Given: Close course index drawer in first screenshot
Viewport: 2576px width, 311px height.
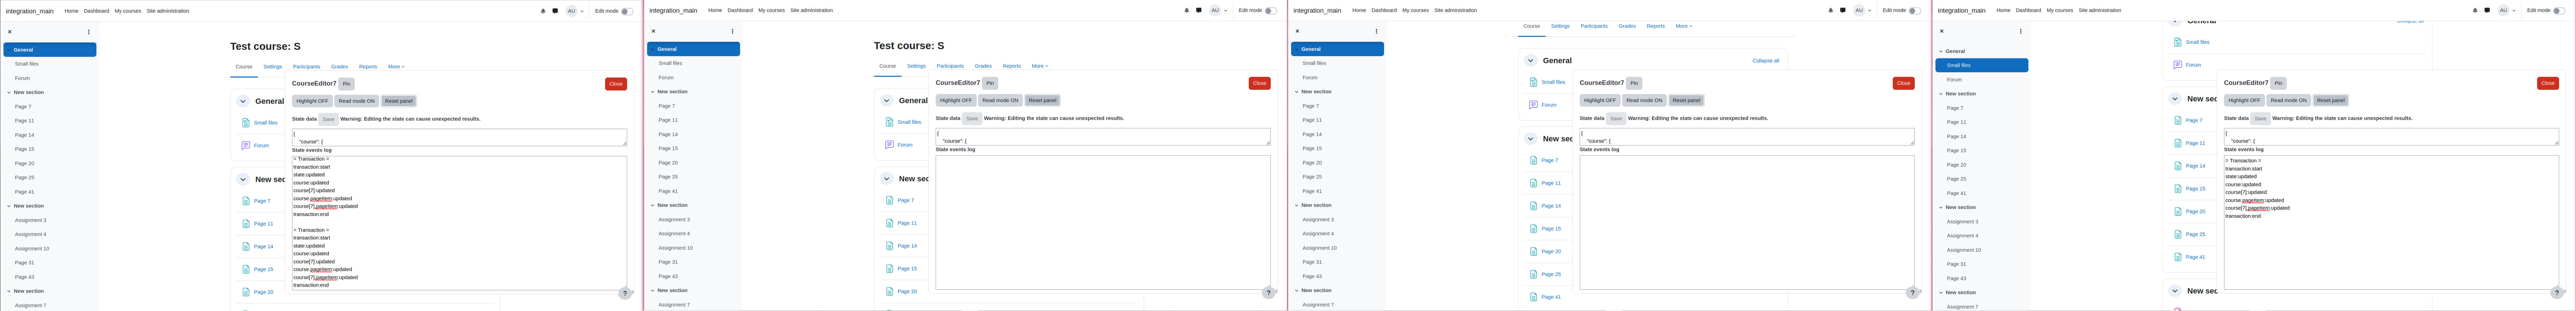Looking at the screenshot, I should click(x=10, y=32).
